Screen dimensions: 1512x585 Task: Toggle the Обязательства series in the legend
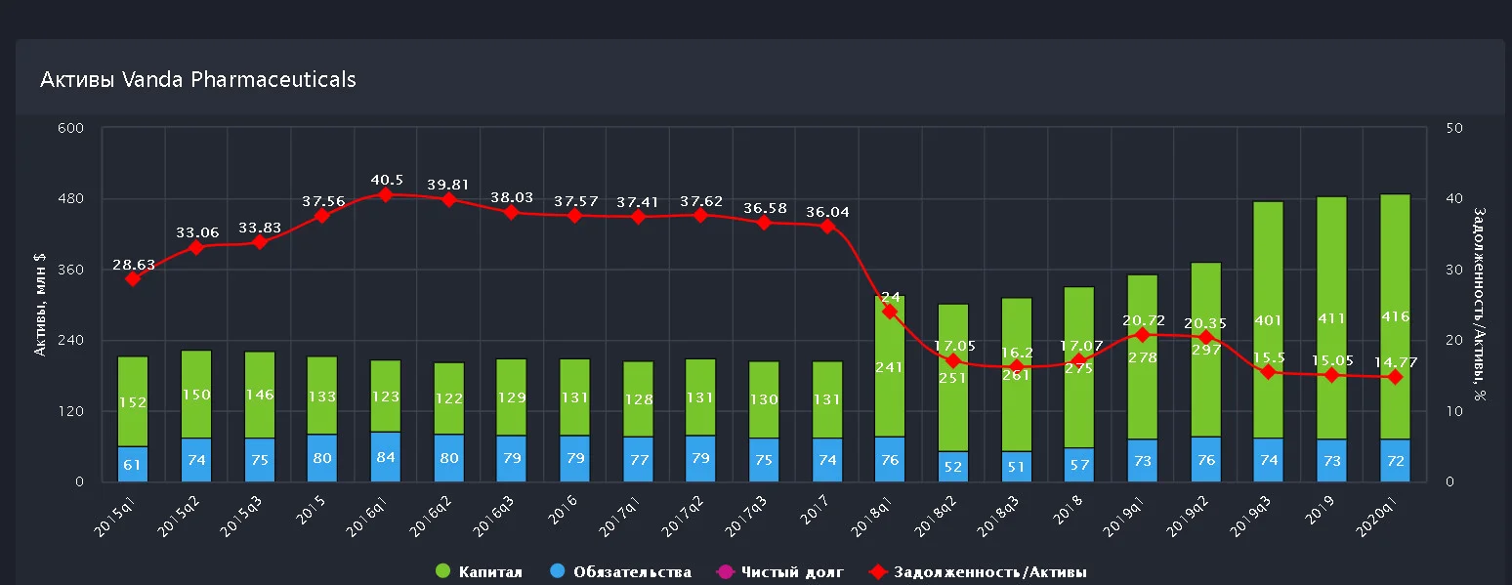621,572
